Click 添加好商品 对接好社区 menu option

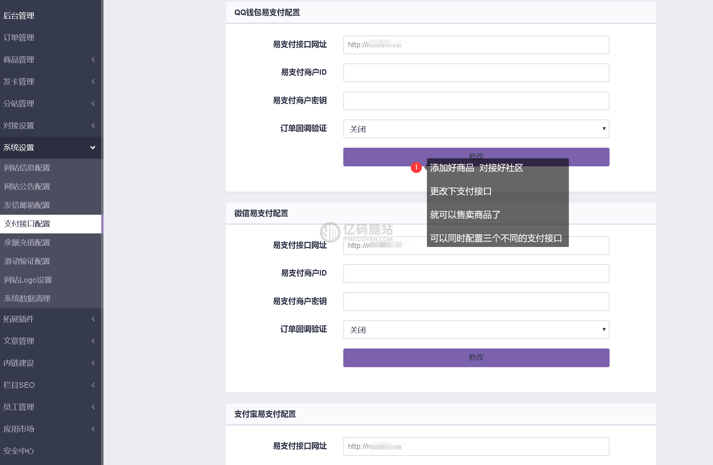tap(475, 167)
